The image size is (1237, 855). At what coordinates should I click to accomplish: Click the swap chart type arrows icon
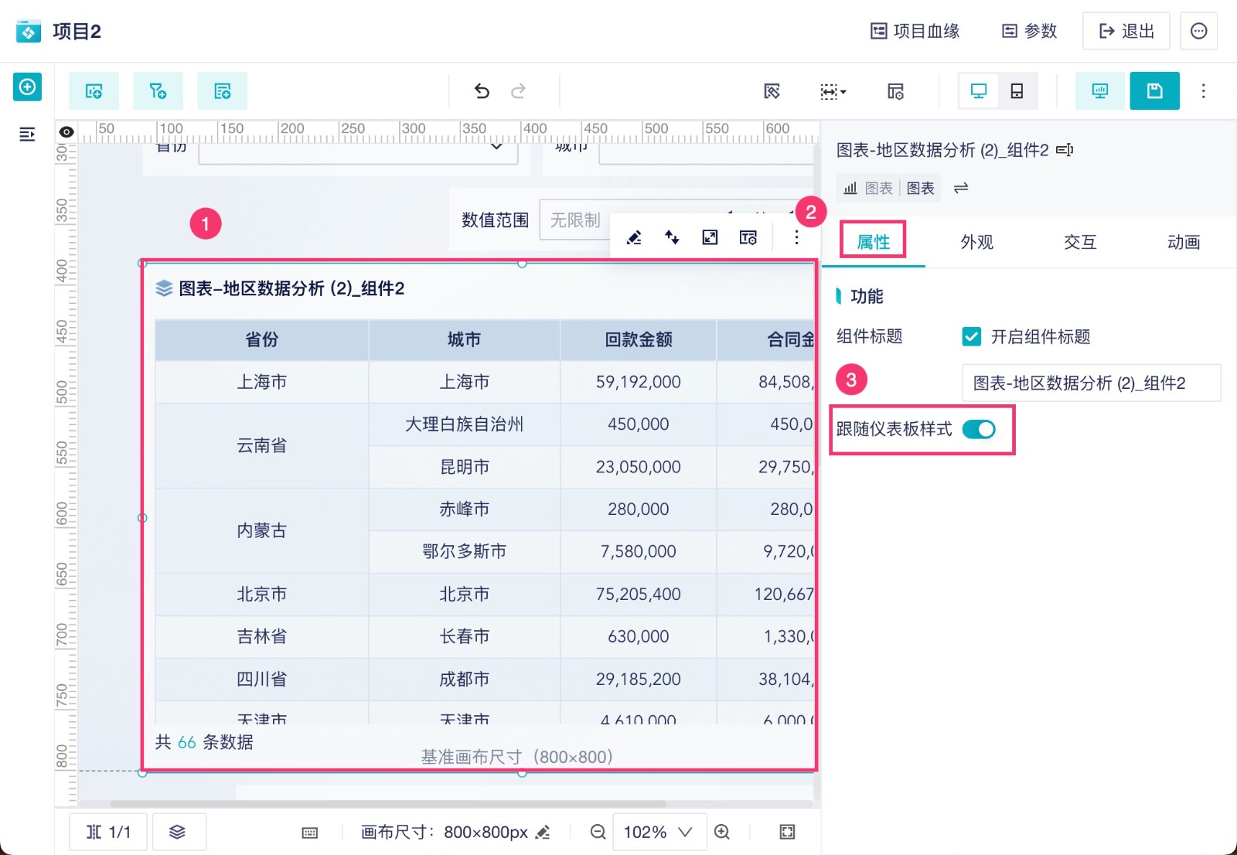[x=961, y=188]
